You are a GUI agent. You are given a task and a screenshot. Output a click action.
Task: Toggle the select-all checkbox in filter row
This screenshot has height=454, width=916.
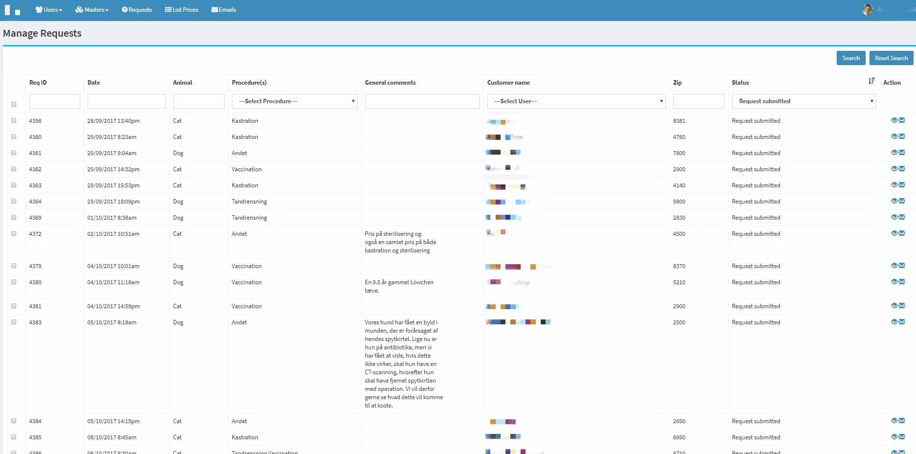point(14,104)
